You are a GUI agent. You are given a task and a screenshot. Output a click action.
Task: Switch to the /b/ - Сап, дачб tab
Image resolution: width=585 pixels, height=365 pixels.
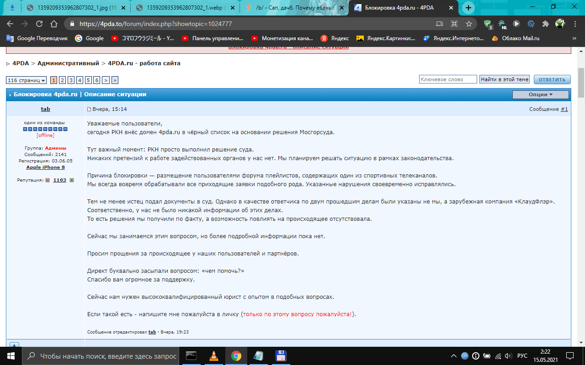point(295,8)
